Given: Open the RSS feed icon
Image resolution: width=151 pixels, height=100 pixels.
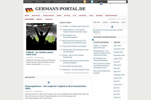Looking at the screenshot, I should pos(85,2).
